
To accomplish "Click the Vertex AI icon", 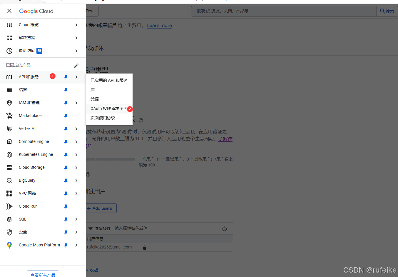I will pos(9,129).
